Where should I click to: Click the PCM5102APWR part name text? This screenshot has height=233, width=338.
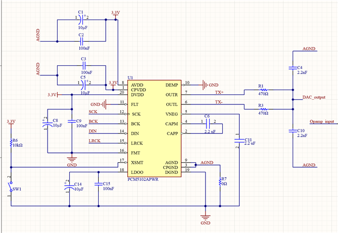(143, 179)
